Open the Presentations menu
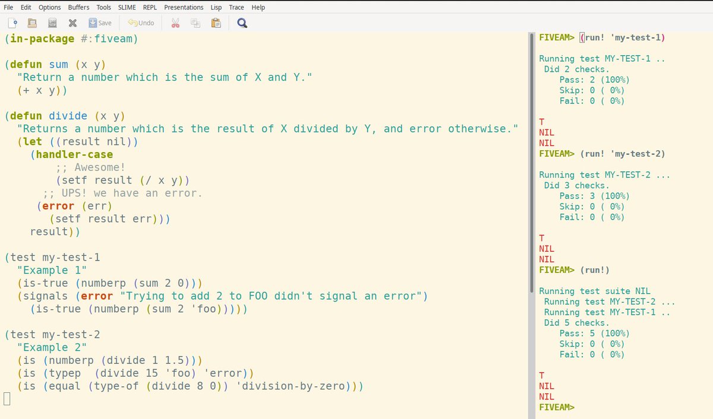 click(x=185, y=7)
